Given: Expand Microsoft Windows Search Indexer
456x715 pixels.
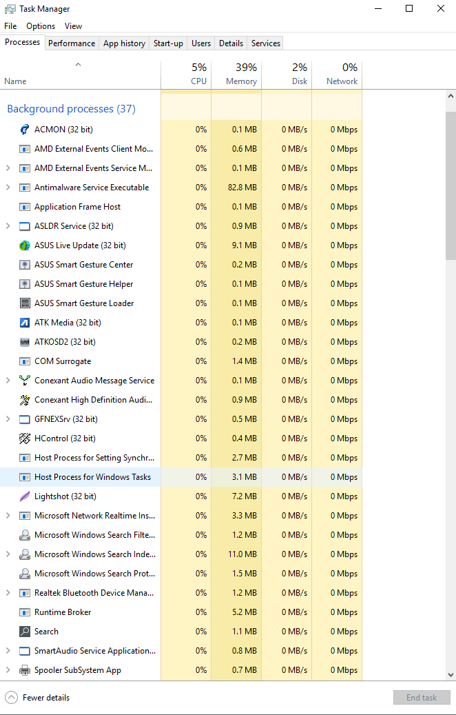Looking at the screenshot, I should pyautogui.click(x=8, y=554).
